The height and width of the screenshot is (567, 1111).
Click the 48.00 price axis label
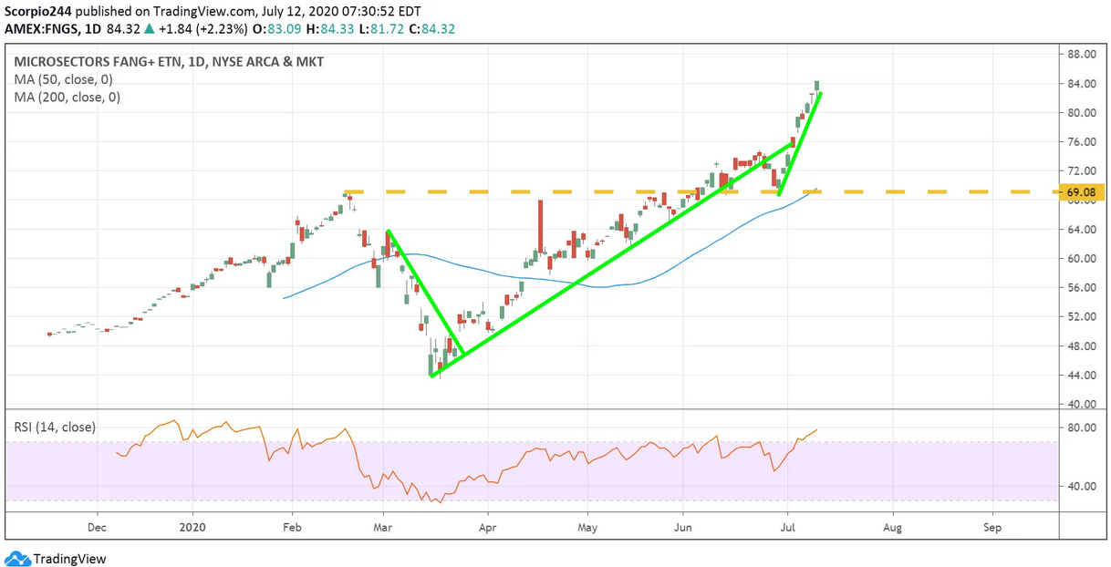point(1082,346)
